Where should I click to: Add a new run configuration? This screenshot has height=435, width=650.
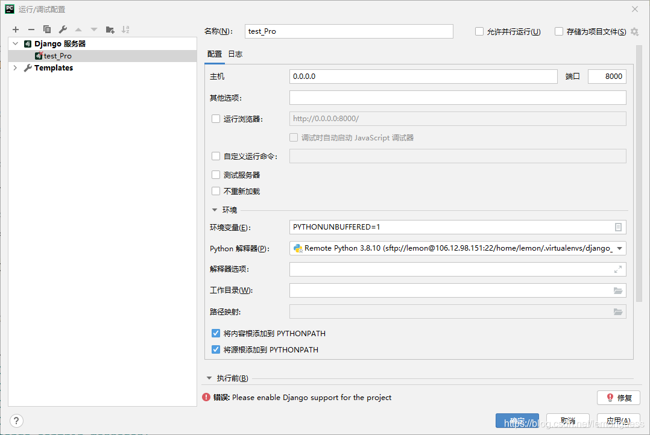click(16, 30)
